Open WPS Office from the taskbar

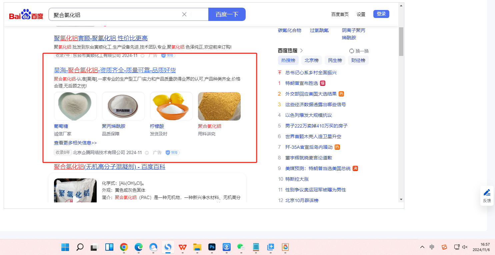(183, 247)
